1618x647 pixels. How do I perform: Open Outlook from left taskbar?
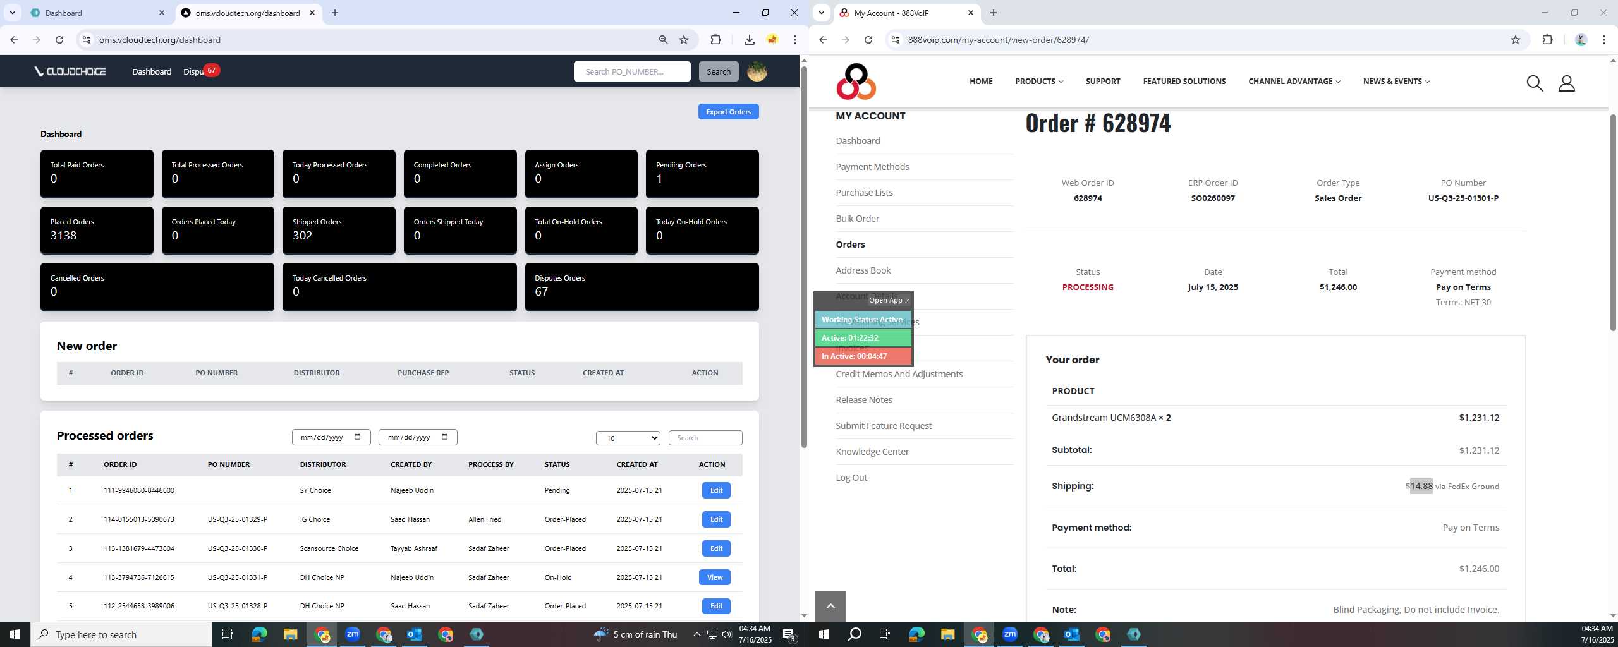click(x=415, y=634)
